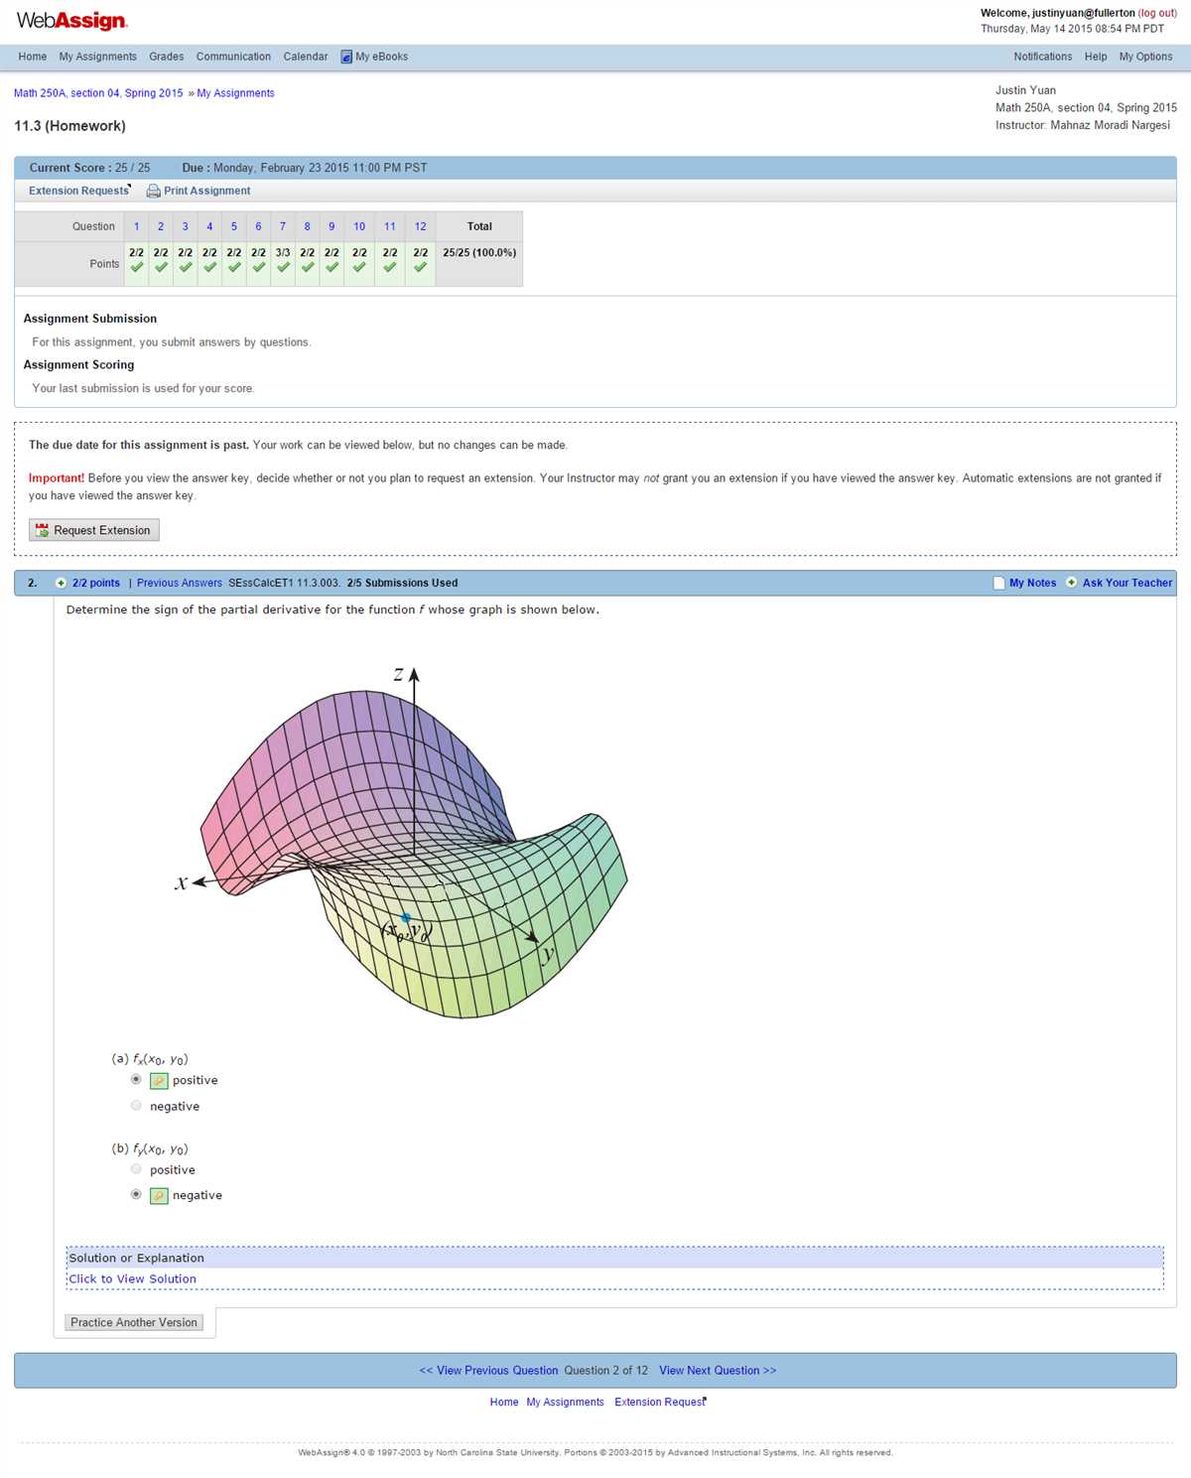Open the Grades menu
The width and height of the screenshot is (1191, 1478).
pyautogui.click(x=167, y=57)
